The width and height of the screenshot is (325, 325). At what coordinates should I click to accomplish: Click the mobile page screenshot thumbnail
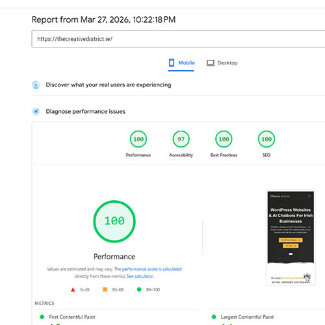[x=291, y=238]
